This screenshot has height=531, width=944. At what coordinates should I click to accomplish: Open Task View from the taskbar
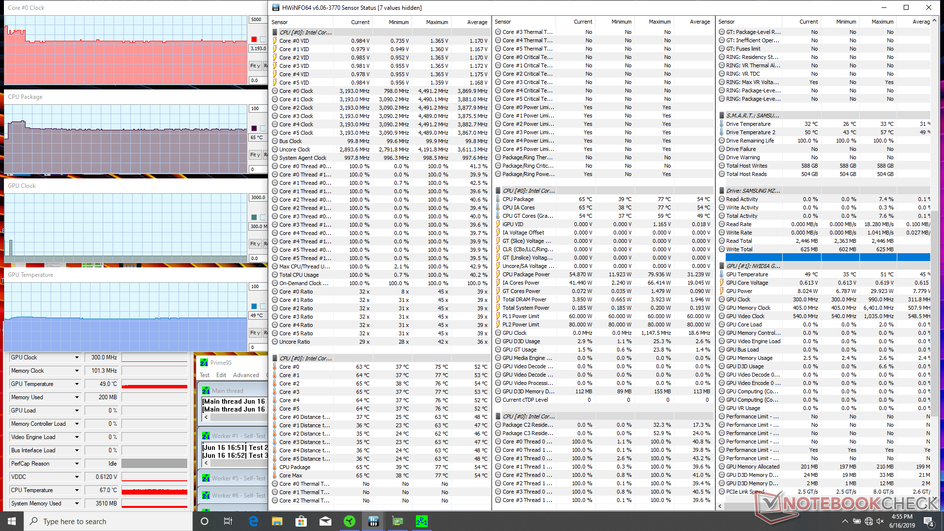point(228,521)
